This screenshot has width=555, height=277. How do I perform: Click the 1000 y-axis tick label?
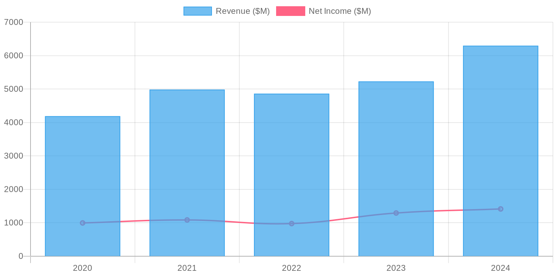click(14, 223)
